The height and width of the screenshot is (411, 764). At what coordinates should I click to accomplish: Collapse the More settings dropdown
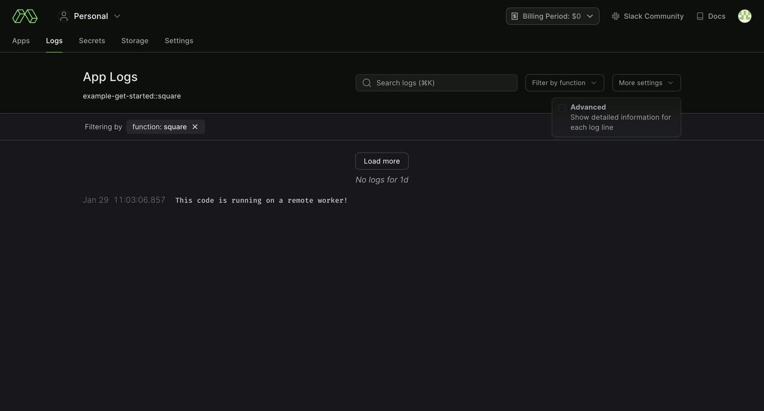pyautogui.click(x=647, y=83)
